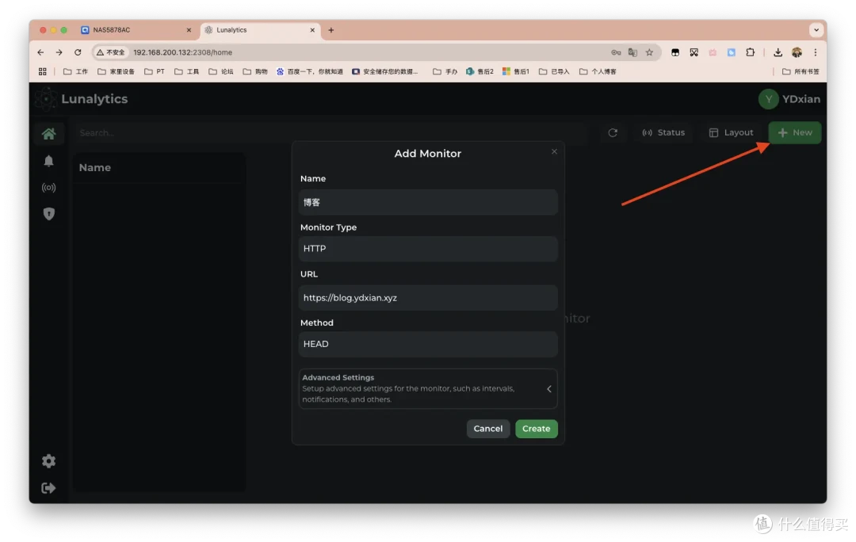Click the password key icon in address bar
Image resolution: width=856 pixels, height=542 pixels.
click(616, 52)
